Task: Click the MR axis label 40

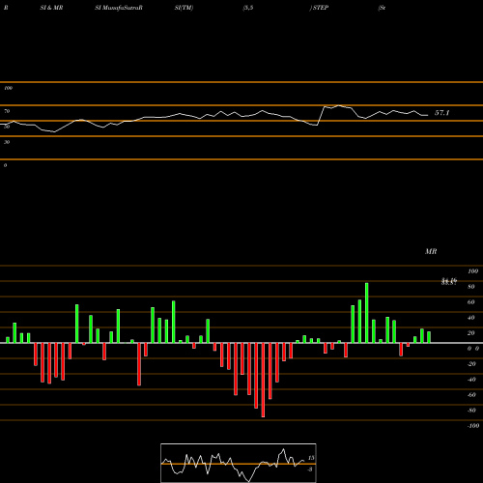Action: coord(470,318)
